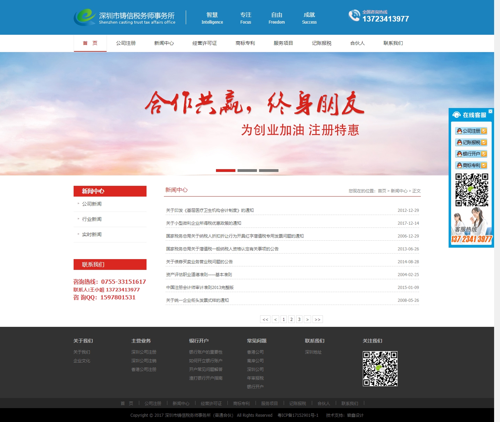Click the QR code in the service widget
Screen dimensions: 500x422
[x=472, y=190]
